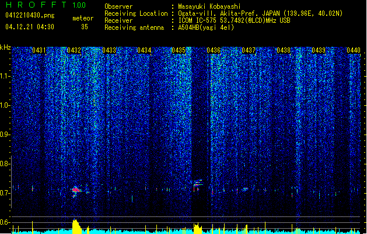Click the kHz axis unit label
Viewport: 367px width, 234px height.
(x=5, y=47)
